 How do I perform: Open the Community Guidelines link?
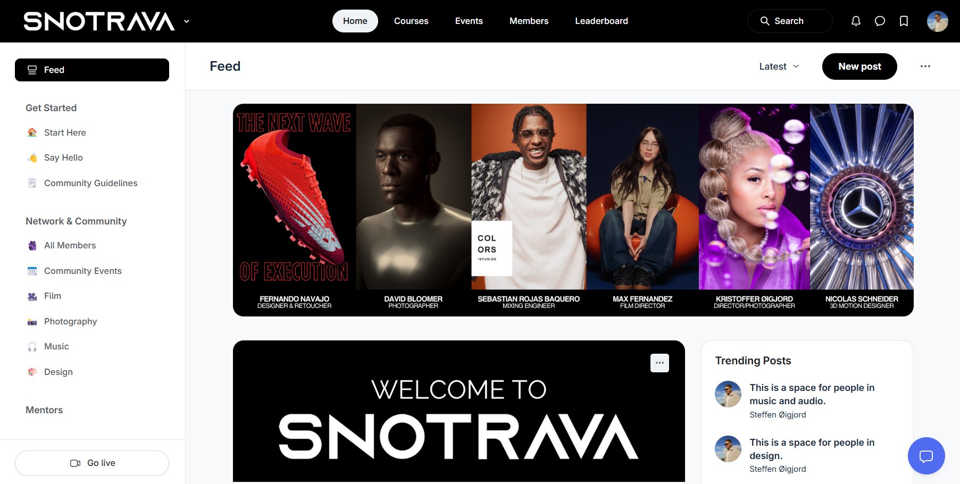coord(91,183)
